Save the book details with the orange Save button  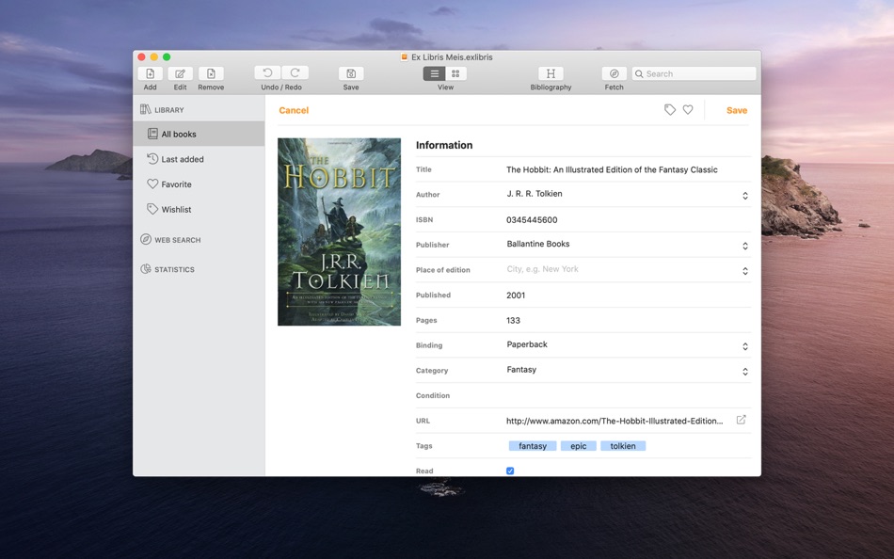(x=735, y=110)
